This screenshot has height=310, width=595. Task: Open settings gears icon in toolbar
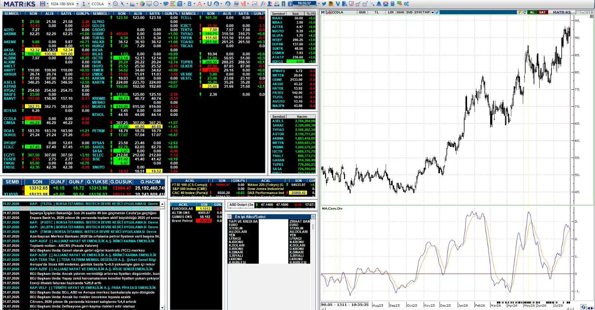point(406,4)
